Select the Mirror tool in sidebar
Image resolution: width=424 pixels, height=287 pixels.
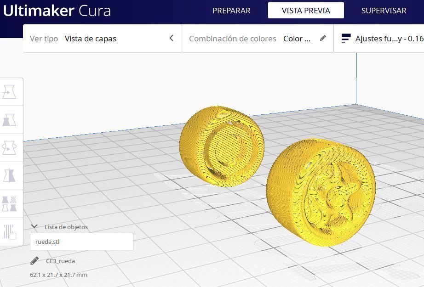tap(9, 176)
